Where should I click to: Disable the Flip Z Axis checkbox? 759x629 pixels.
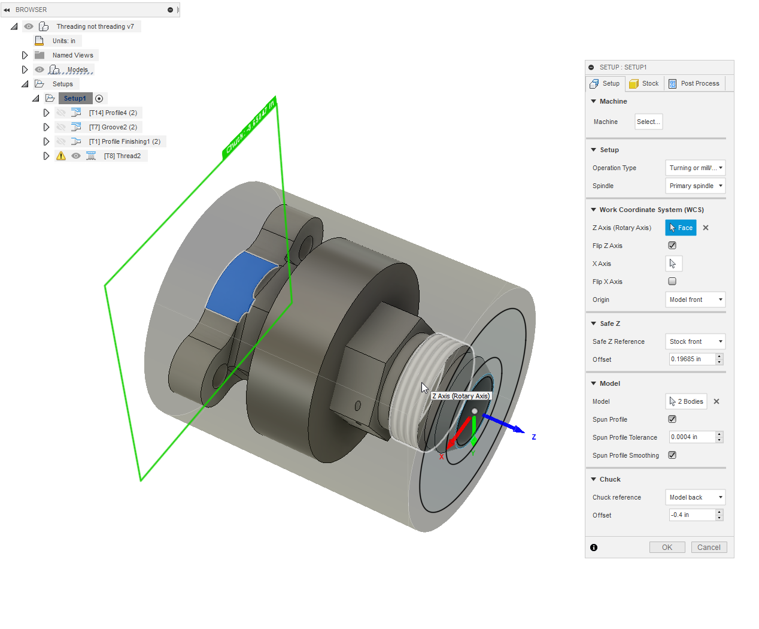[672, 245]
